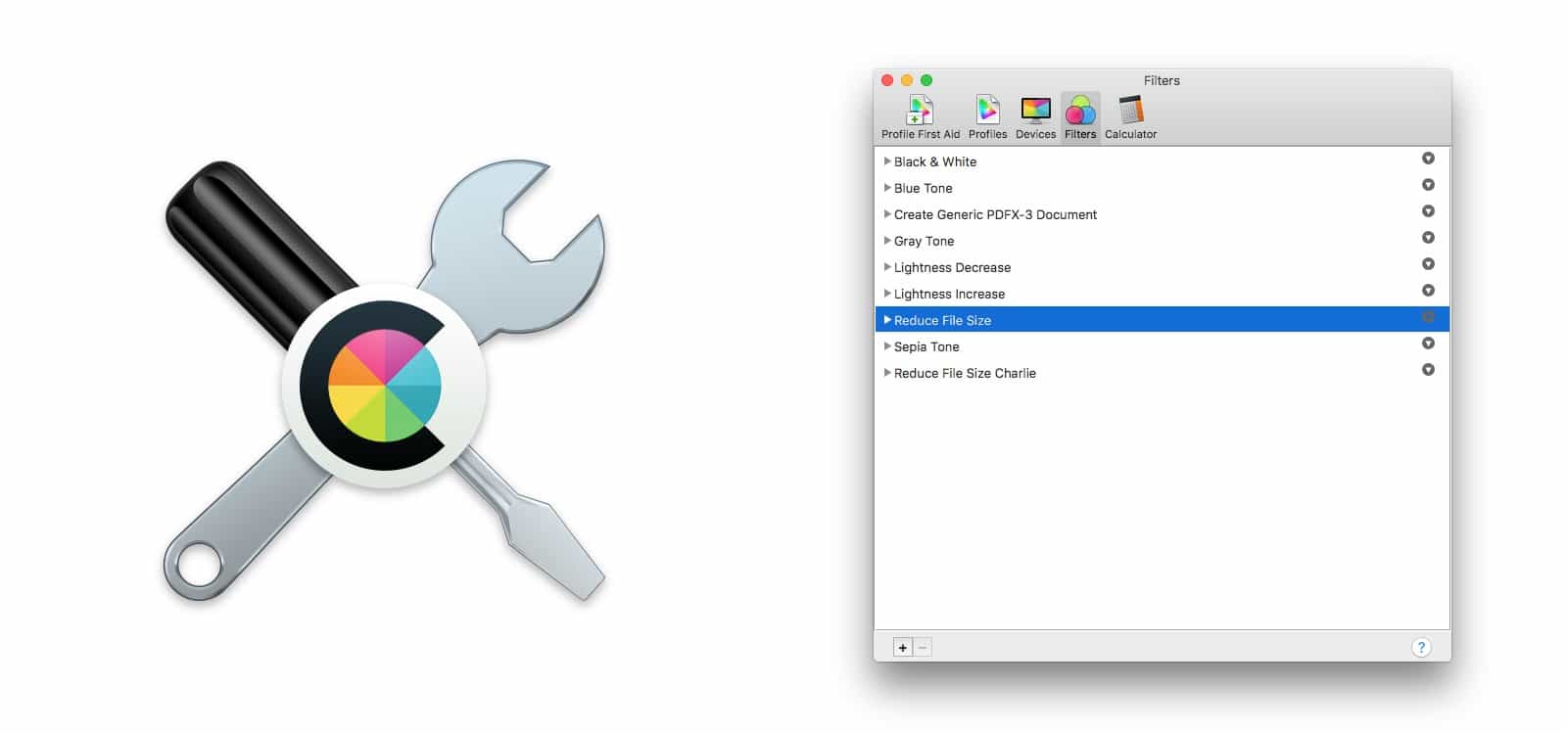Open Lightness Decrease row options arrow
The image size is (1567, 734).
click(x=1428, y=264)
